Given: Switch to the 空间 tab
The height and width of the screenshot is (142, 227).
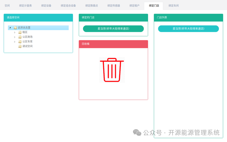Looking at the screenshot, I should pyautogui.click(x=7, y=6).
